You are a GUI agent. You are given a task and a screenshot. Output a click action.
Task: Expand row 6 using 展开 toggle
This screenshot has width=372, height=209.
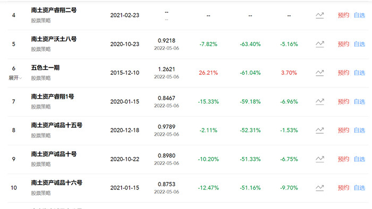tap(15, 78)
